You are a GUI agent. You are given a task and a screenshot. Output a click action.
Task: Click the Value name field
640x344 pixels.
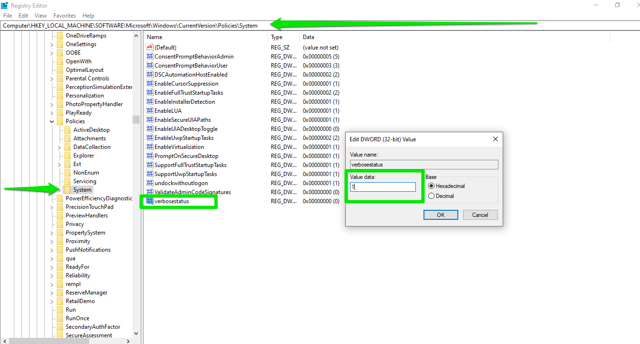(424, 165)
